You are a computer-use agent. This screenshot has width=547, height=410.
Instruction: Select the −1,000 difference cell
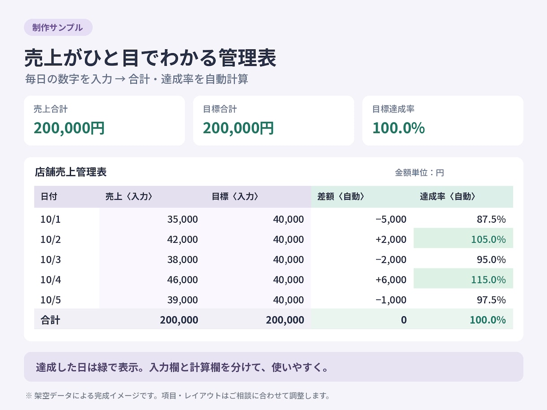[362, 300]
